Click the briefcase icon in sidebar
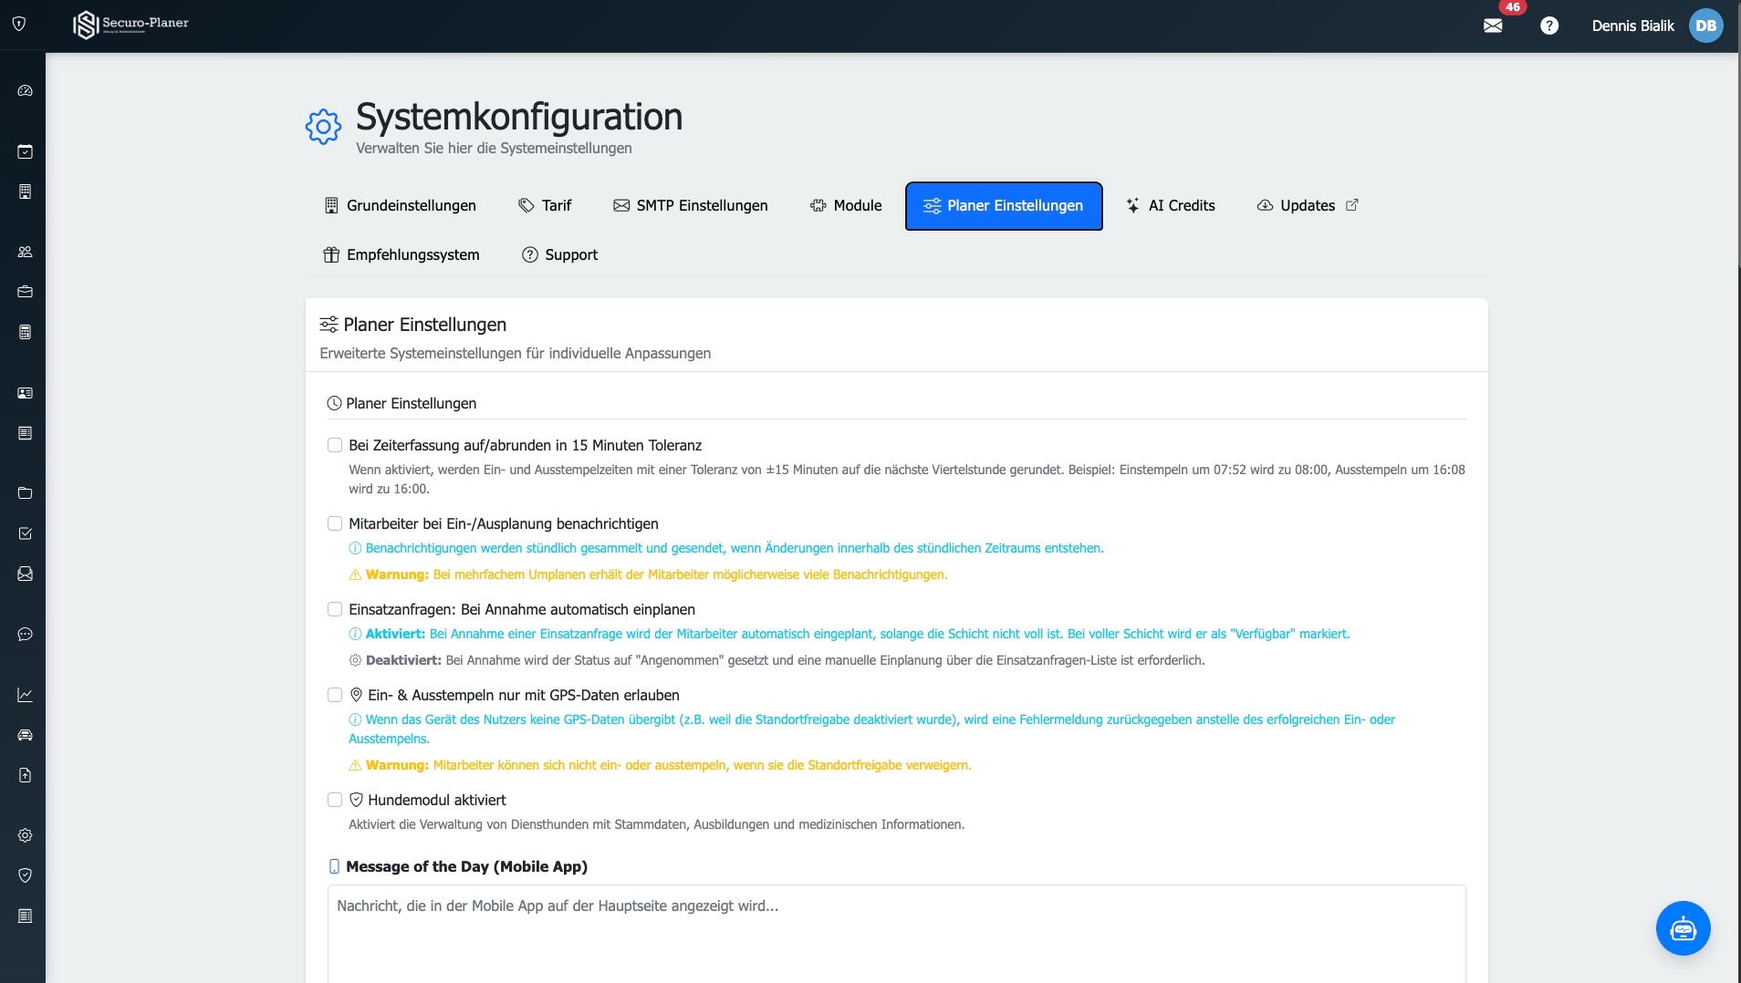This screenshot has width=1741, height=983. coord(25,292)
